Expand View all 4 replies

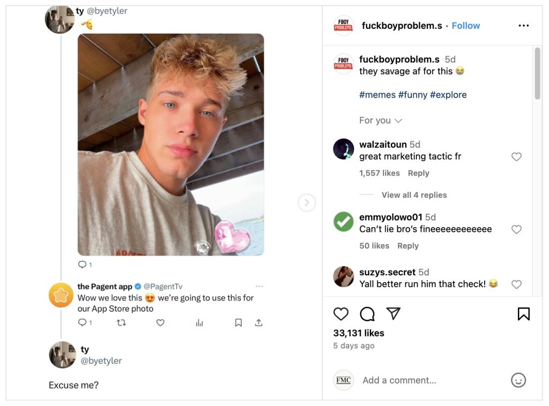click(414, 195)
